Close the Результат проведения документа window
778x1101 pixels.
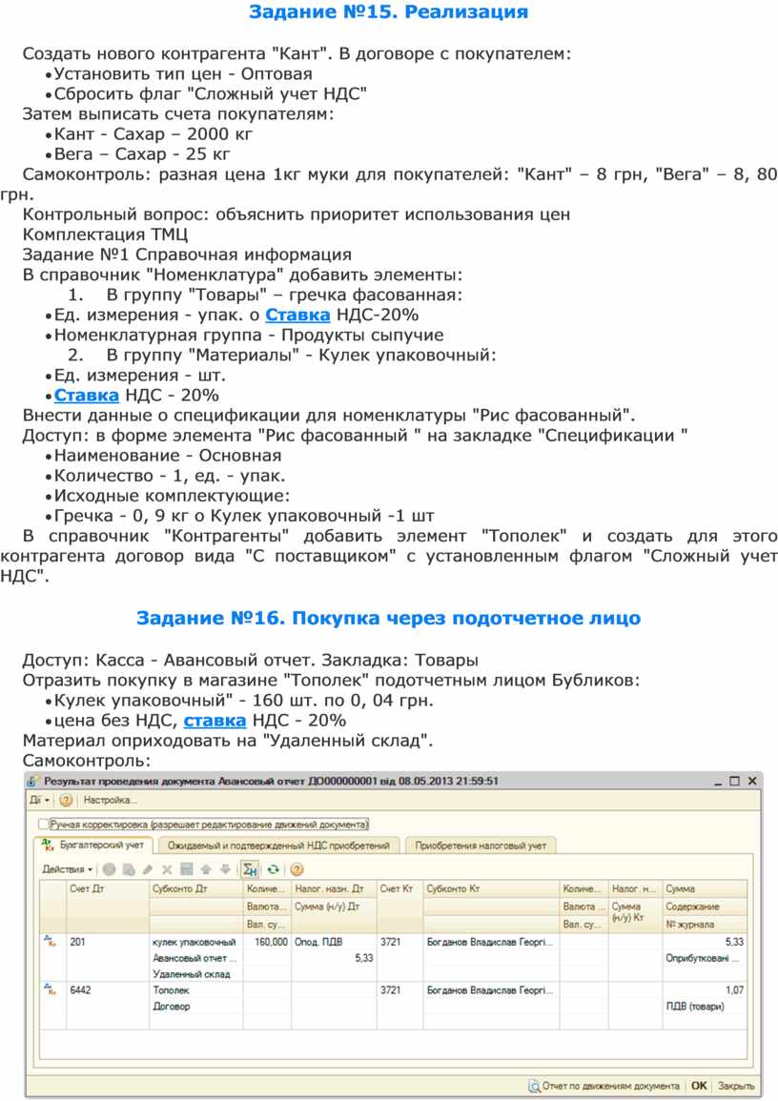click(x=752, y=781)
